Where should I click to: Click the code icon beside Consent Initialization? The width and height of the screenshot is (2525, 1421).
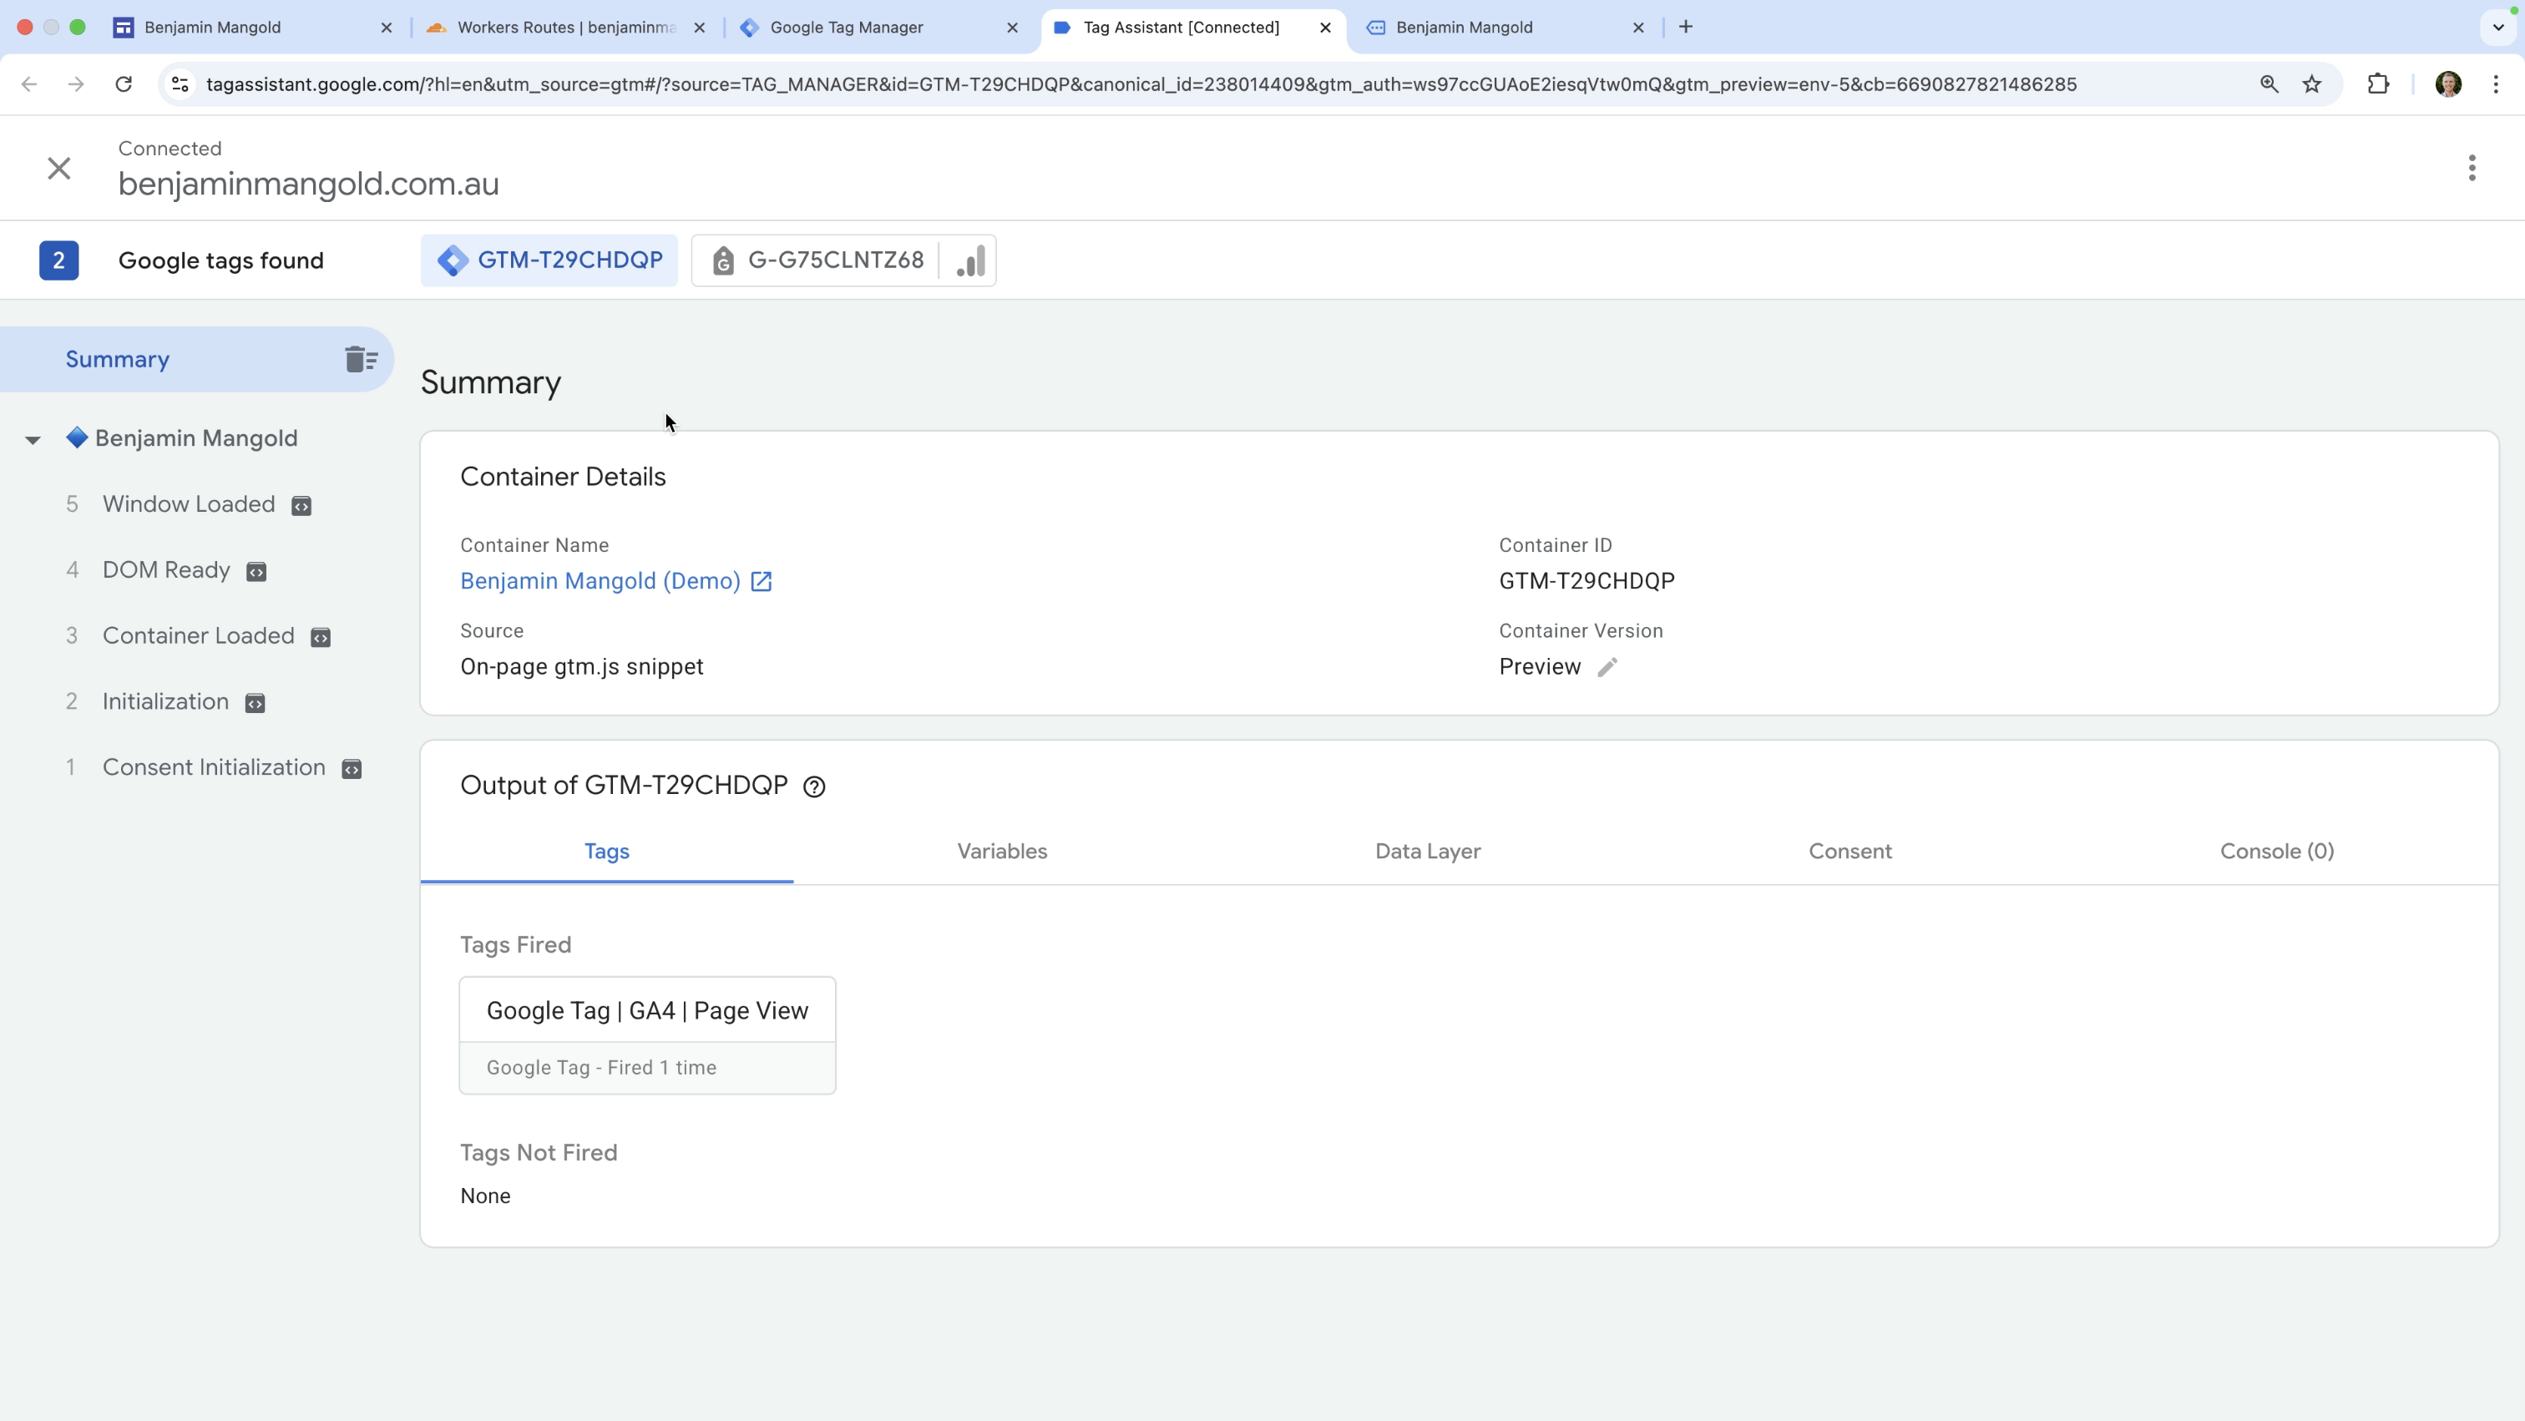point(352,769)
